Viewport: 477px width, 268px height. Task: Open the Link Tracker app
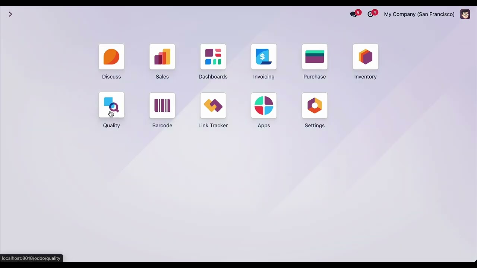click(x=213, y=105)
